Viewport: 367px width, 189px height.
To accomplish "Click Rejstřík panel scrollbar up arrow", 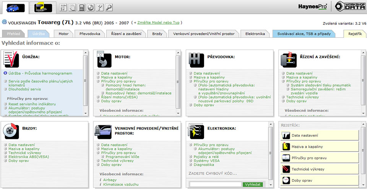I will (x=363, y=124).
